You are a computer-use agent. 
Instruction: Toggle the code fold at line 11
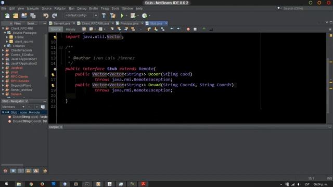pyautogui.click(x=61, y=47)
